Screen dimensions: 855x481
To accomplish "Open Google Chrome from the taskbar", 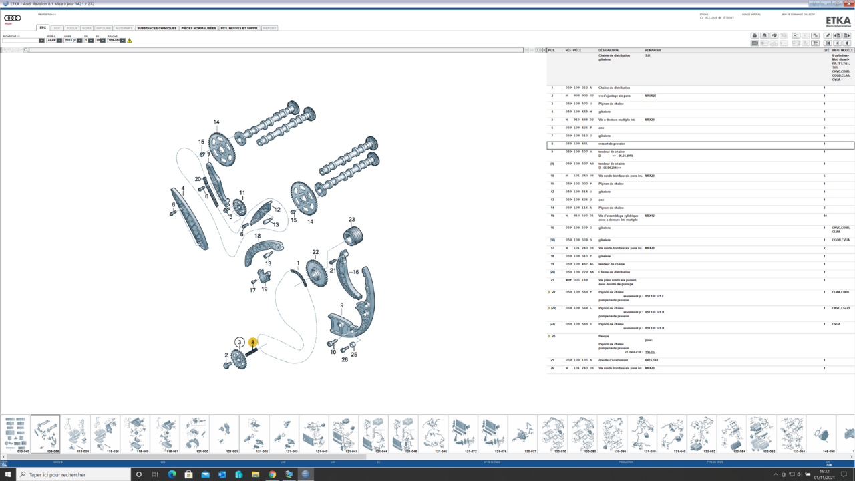I will pyautogui.click(x=272, y=474).
